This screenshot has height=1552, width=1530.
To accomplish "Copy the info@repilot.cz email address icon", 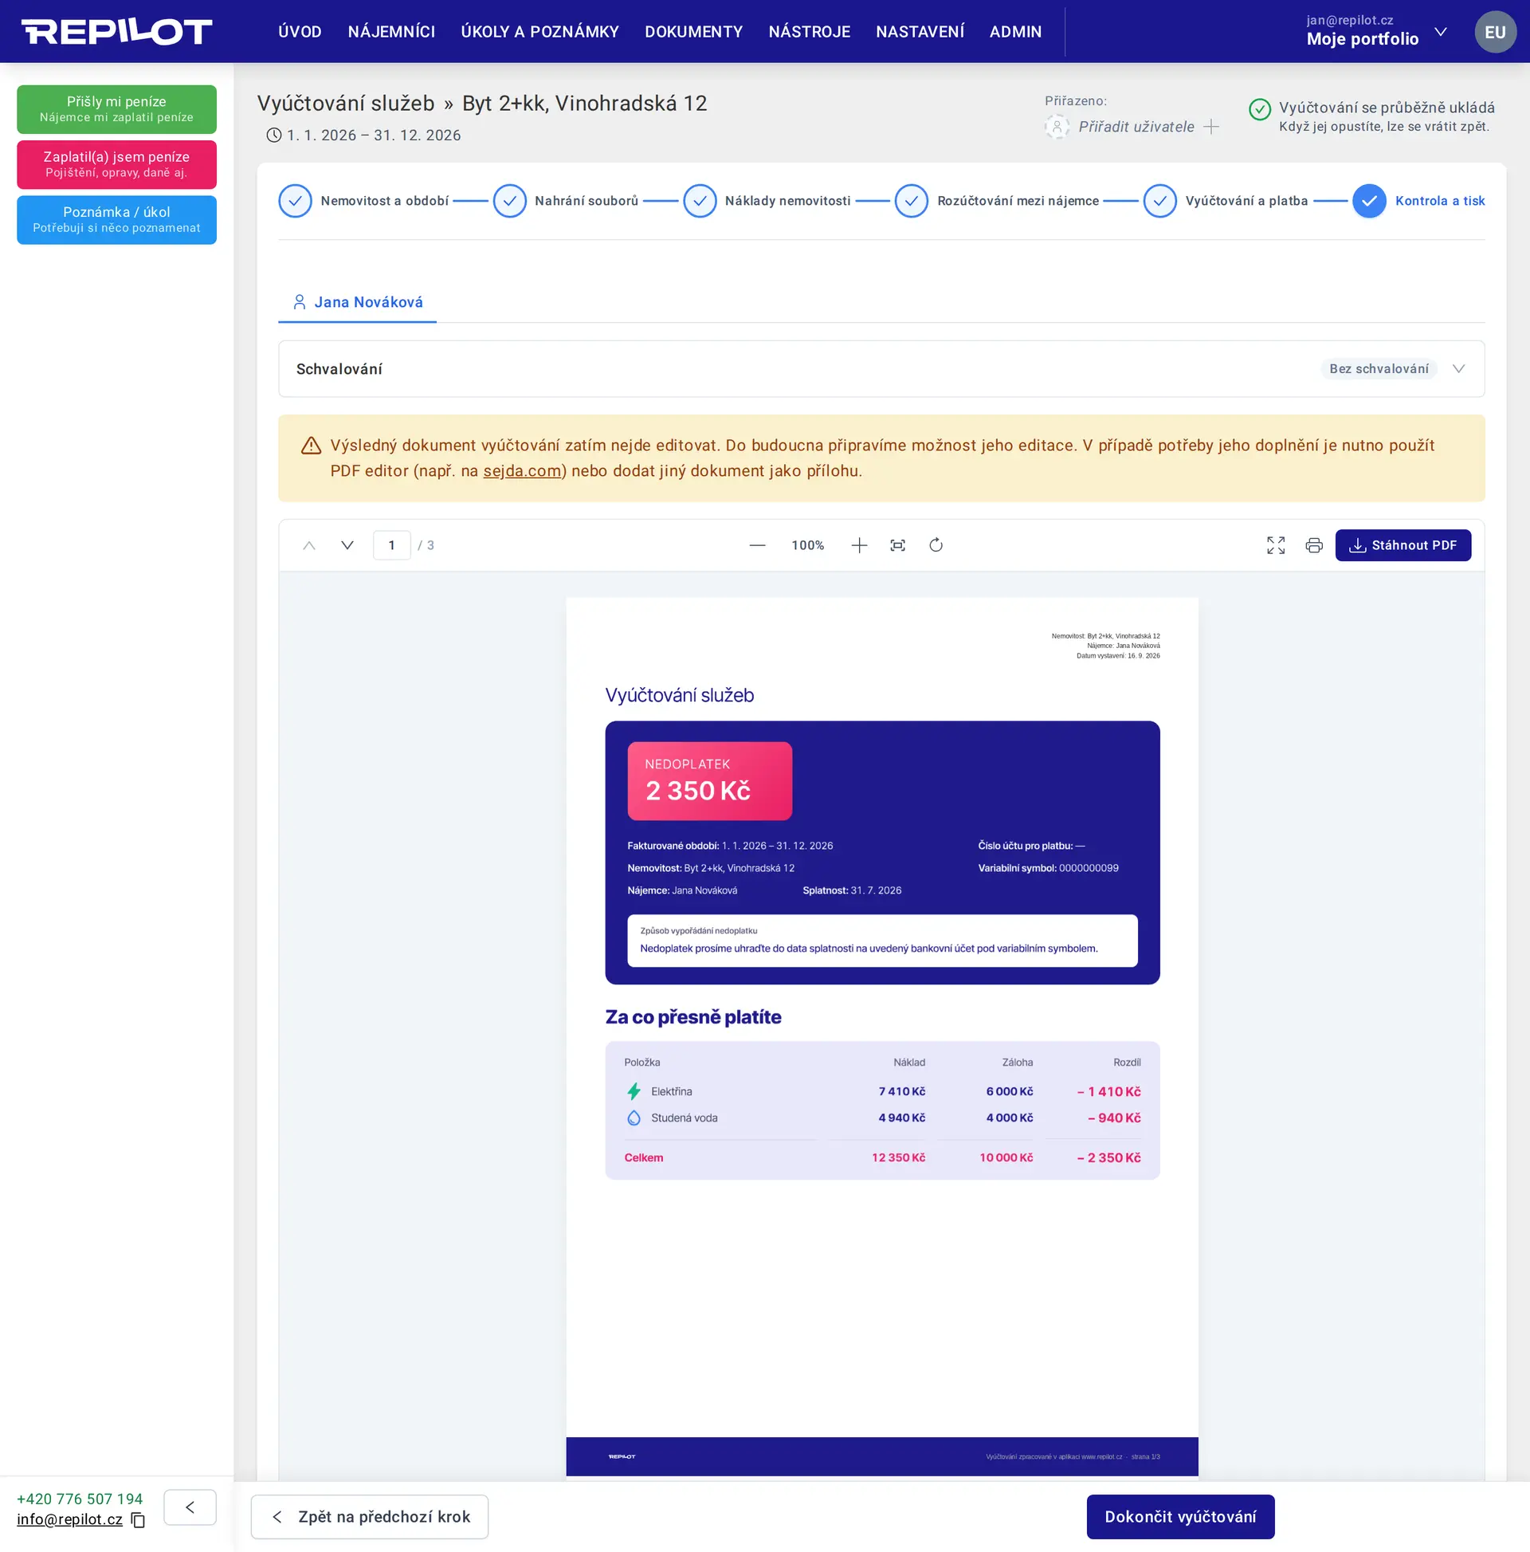I will (x=138, y=1520).
